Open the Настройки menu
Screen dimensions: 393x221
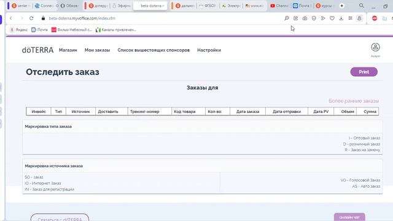[x=209, y=50]
